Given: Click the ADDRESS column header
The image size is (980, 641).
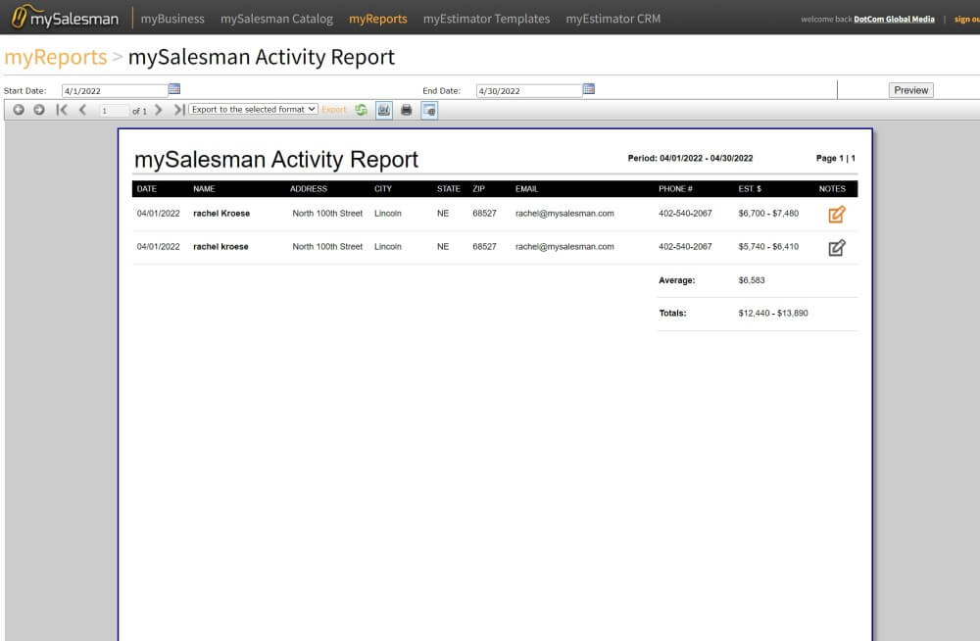Looking at the screenshot, I should click(x=309, y=189).
